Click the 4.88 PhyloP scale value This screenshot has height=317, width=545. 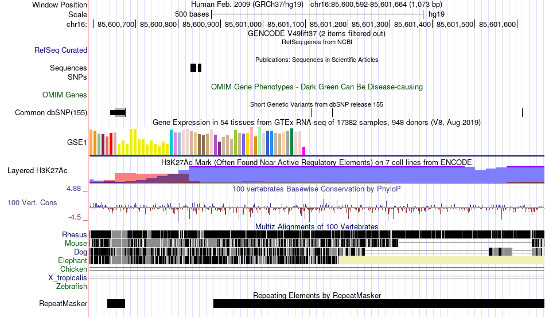[73, 189]
